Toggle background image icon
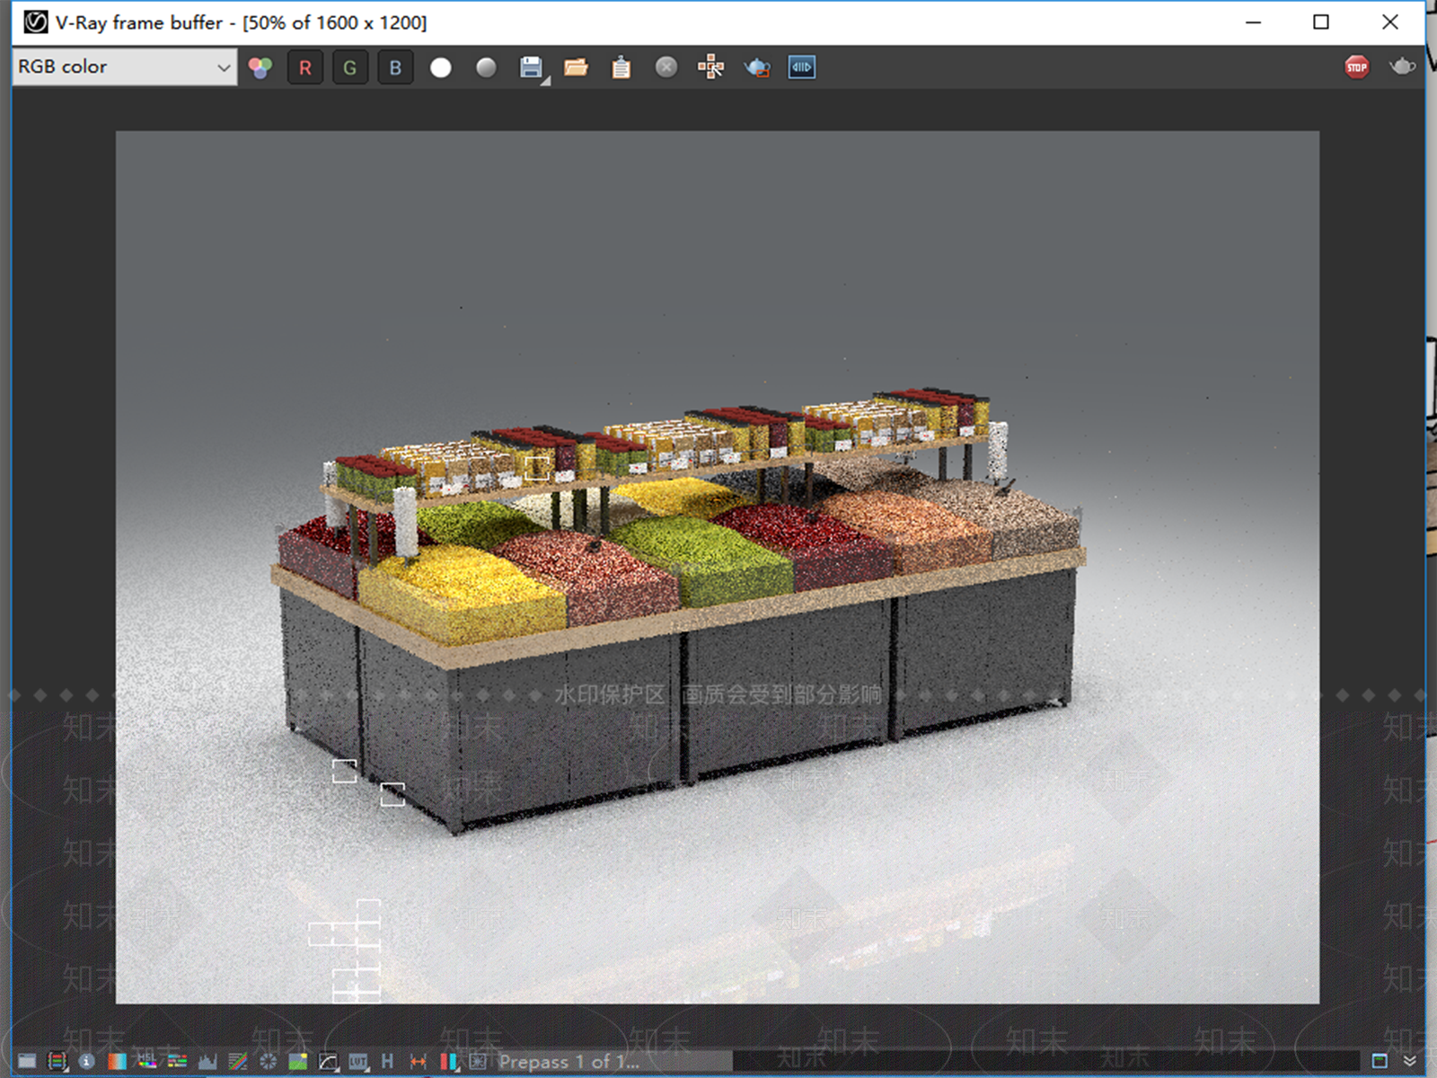1437x1078 pixels. click(298, 1061)
